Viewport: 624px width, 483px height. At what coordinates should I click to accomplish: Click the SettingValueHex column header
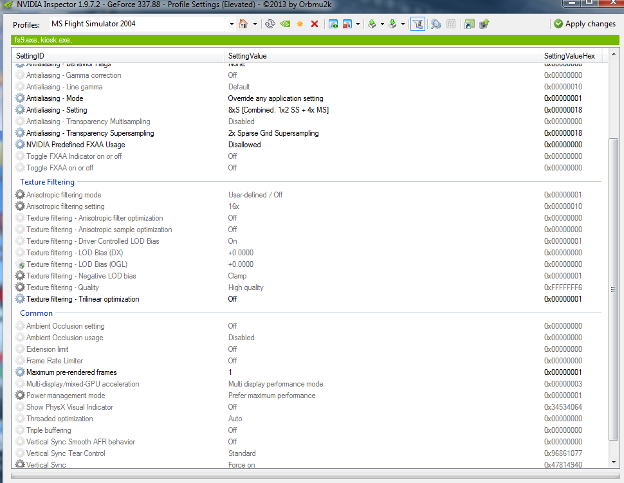(571, 56)
